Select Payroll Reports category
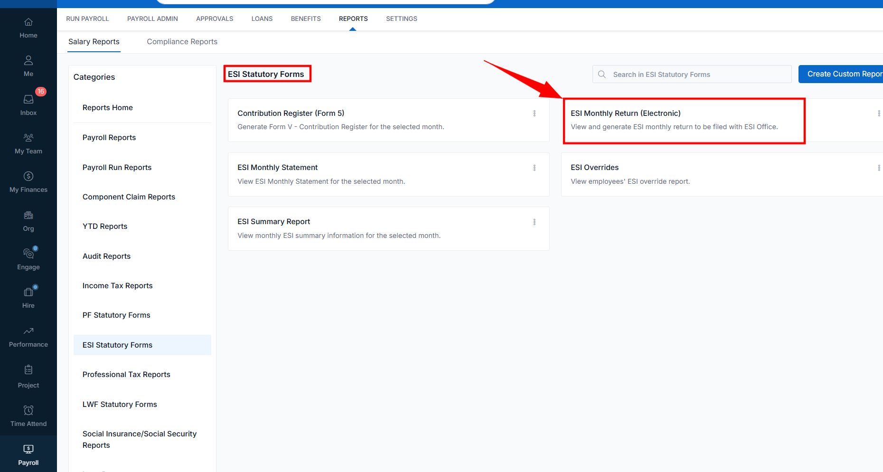 pyautogui.click(x=109, y=137)
